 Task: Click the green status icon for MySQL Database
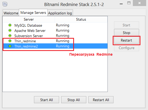coord(10,25)
